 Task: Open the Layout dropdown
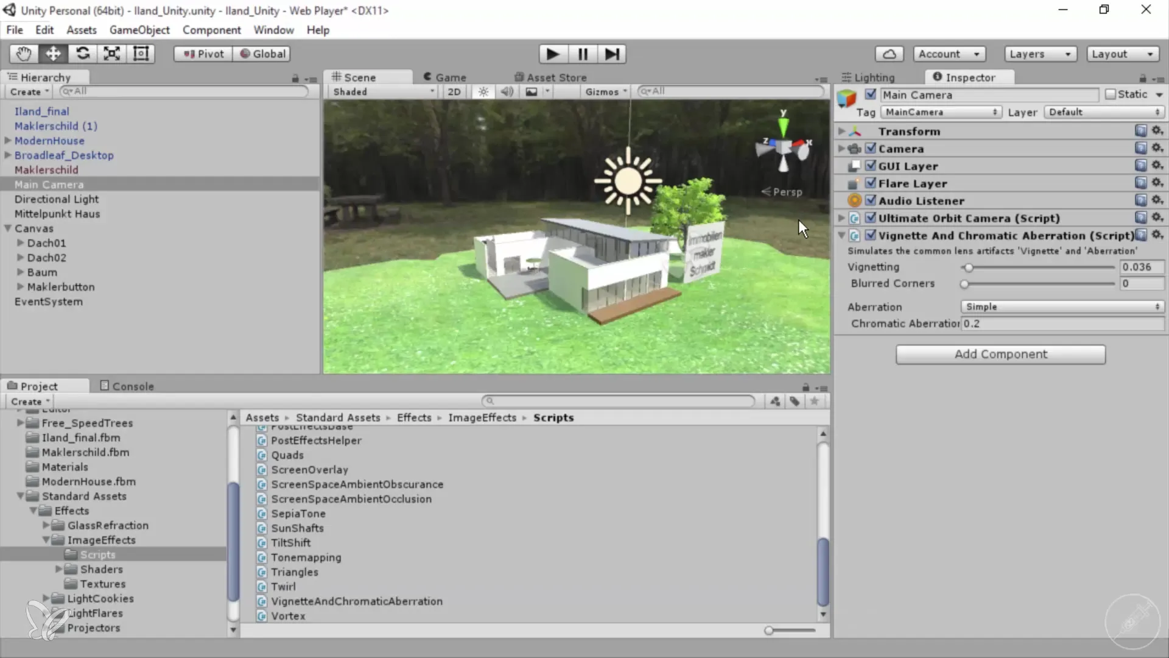(x=1122, y=54)
